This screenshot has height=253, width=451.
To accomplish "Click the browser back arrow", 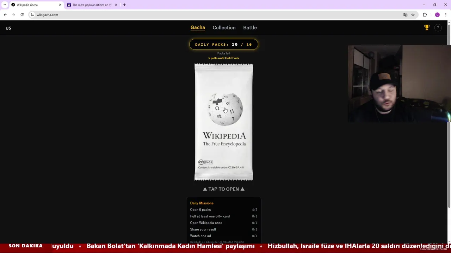I will [x=5, y=15].
